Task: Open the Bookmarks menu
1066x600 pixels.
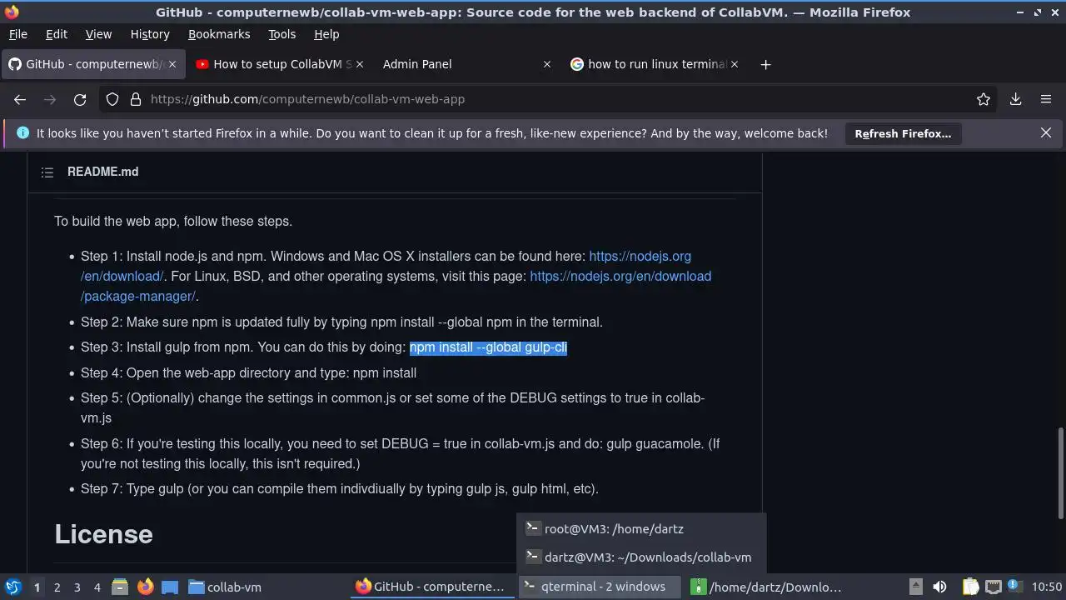Action: [x=219, y=34]
